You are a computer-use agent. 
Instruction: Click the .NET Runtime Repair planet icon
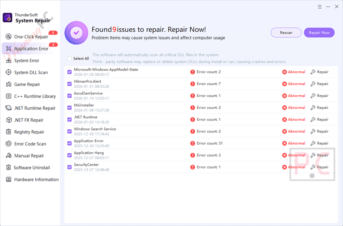pos(8,108)
